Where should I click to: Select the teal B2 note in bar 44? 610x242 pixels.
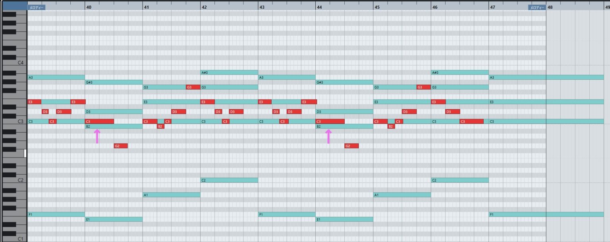(344, 127)
